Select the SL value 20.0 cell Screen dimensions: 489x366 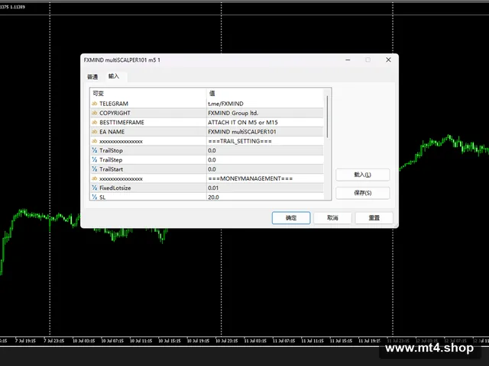[265, 197]
